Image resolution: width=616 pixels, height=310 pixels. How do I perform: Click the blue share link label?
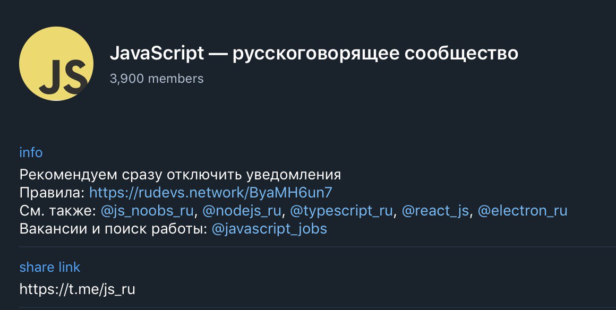(x=50, y=267)
